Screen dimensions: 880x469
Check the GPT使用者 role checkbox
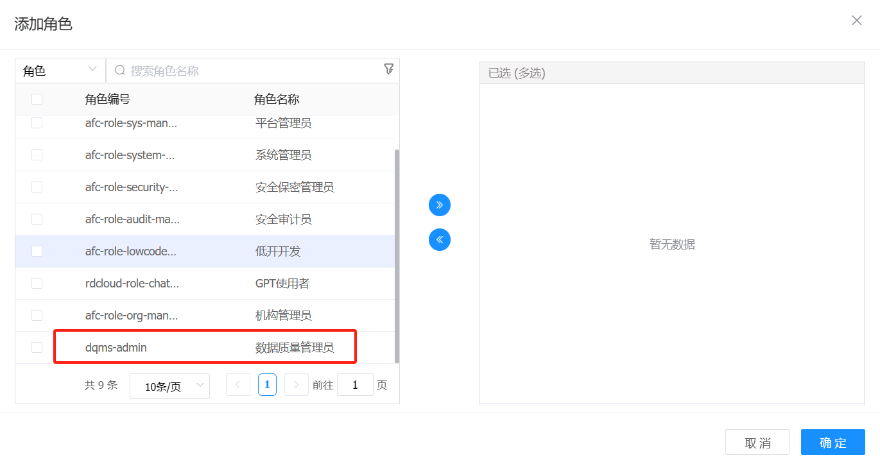tap(37, 284)
